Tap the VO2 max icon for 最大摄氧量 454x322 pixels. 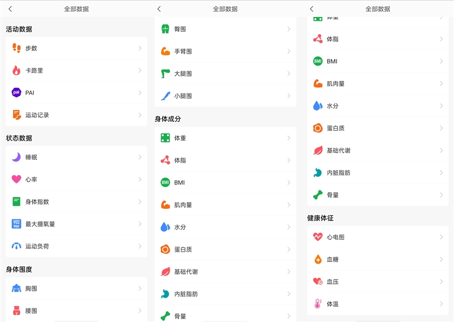tap(16, 224)
